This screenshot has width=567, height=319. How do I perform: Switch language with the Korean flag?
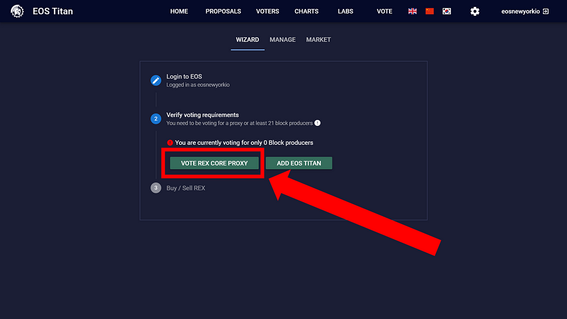point(447,11)
